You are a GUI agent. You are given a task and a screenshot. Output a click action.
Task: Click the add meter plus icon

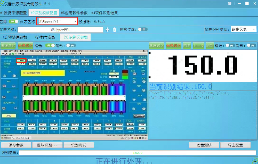click(108, 30)
